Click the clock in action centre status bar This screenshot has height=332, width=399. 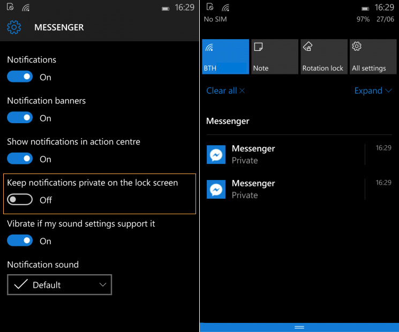[x=384, y=7]
